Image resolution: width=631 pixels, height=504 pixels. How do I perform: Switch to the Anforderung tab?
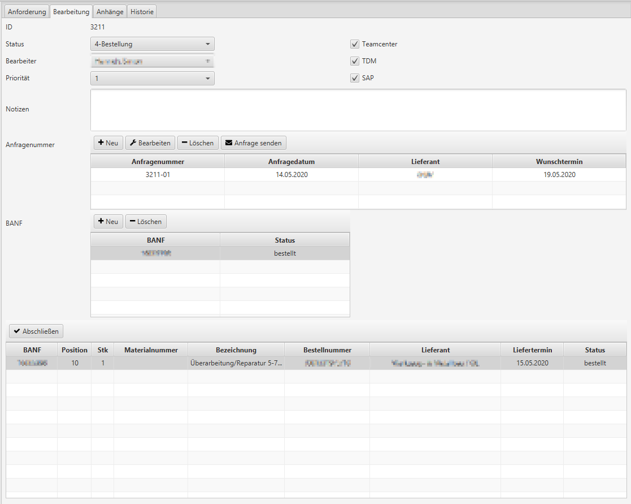(27, 11)
